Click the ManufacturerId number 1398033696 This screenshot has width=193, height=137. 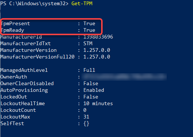98,37
